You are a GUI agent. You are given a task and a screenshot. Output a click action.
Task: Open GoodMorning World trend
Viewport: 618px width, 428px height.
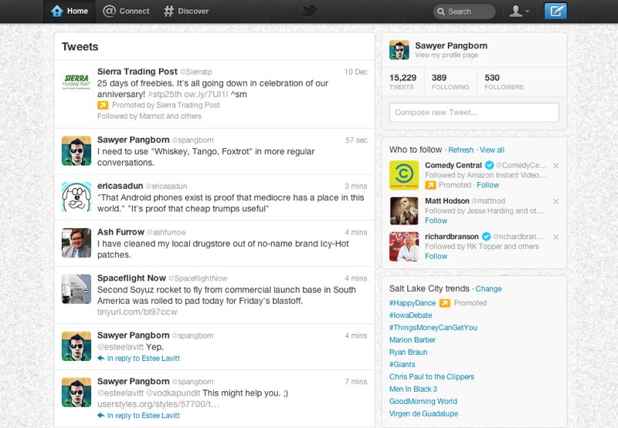click(423, 401)
